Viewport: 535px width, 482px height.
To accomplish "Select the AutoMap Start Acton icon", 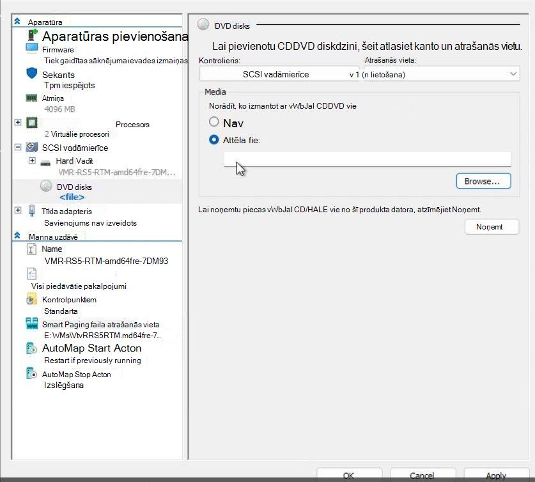I will [31, 348].
